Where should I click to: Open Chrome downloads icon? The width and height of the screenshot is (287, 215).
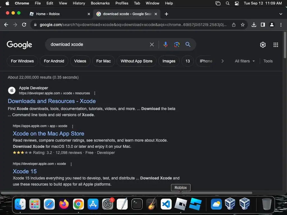pos(254,25)
